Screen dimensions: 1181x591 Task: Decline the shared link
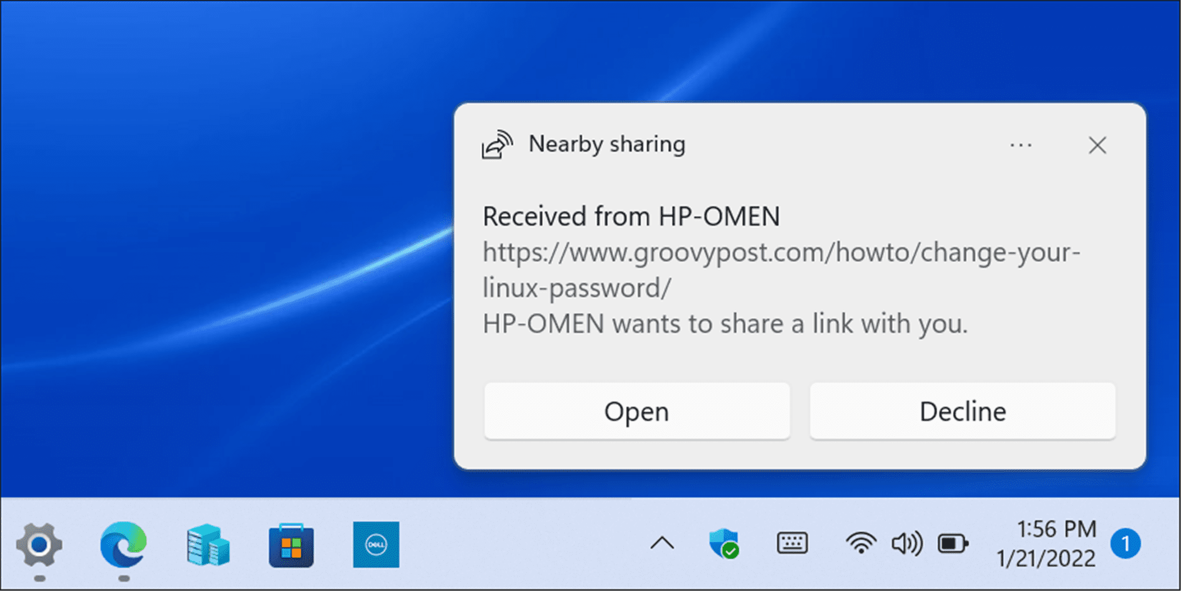tap(962, 411)
